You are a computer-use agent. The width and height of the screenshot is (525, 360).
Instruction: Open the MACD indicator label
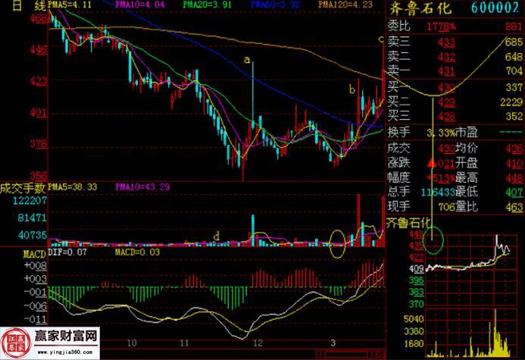point(13,252)
